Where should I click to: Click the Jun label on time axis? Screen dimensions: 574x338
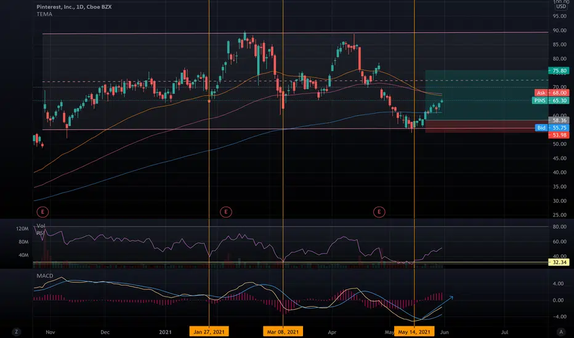pyautogui.click(x=445, y=332)
